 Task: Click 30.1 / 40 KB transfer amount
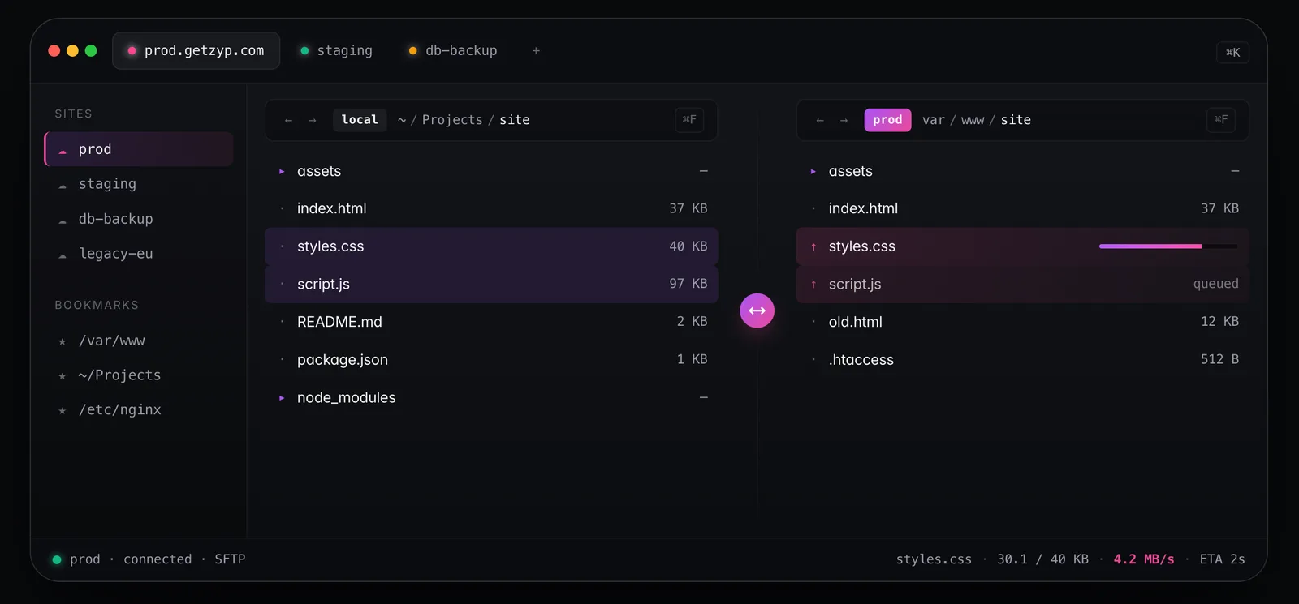coord(1042,559)
